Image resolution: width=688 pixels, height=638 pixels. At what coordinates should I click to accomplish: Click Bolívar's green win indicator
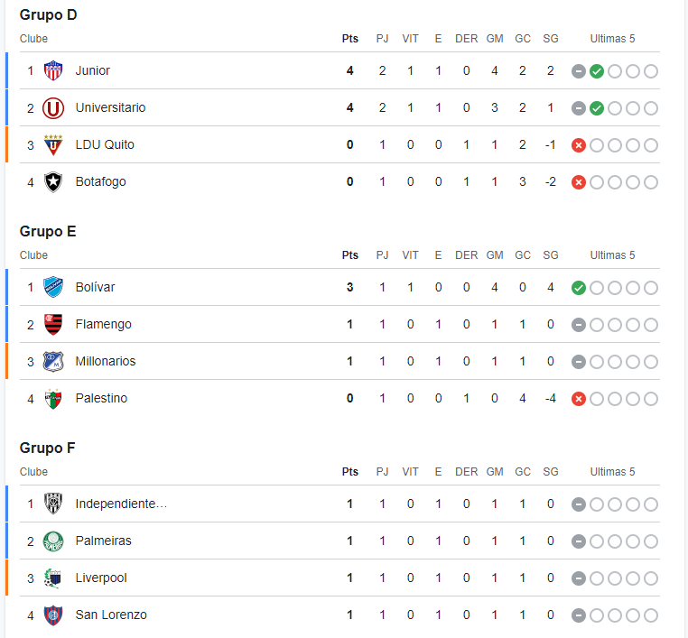point(579,288)
